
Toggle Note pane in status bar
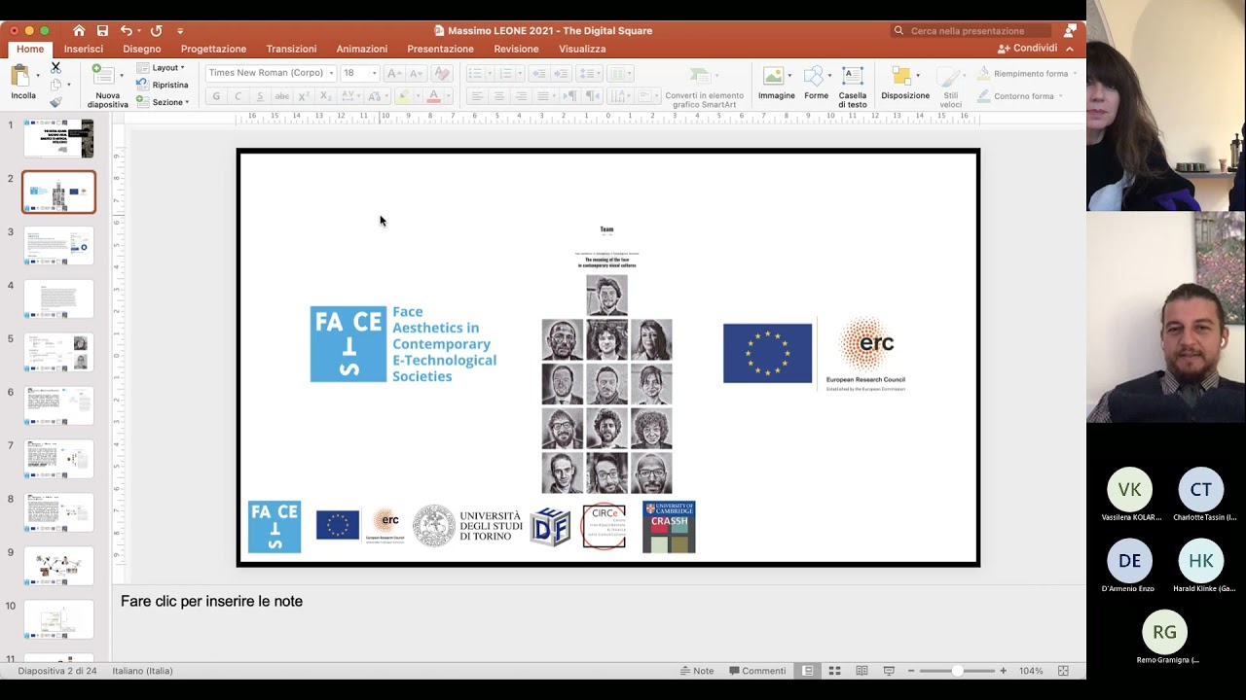[697, 671]
